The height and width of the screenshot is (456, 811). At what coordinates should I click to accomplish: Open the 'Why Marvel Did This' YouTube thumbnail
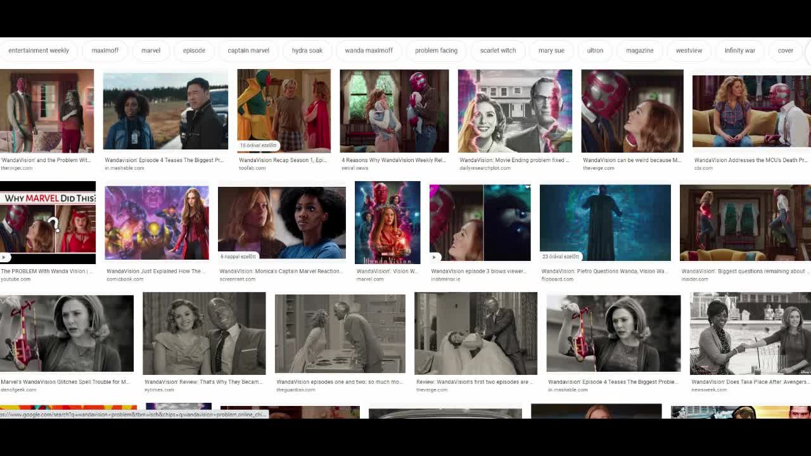pyautogui.click(x=48, y=222)
